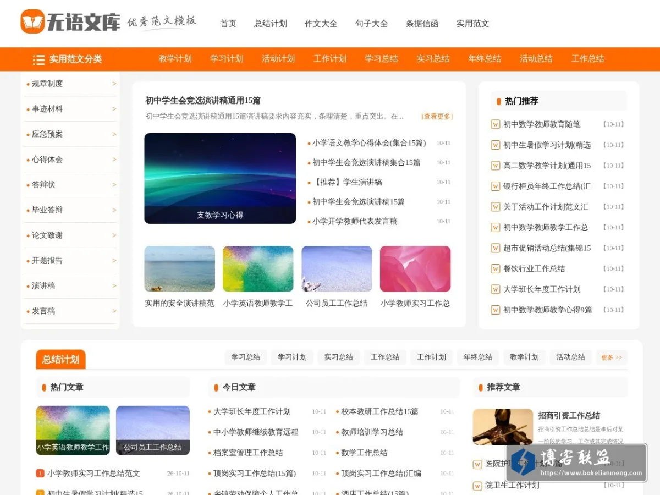
Task: Expand the 应急预案 category arrow
Action: point(114,134)
